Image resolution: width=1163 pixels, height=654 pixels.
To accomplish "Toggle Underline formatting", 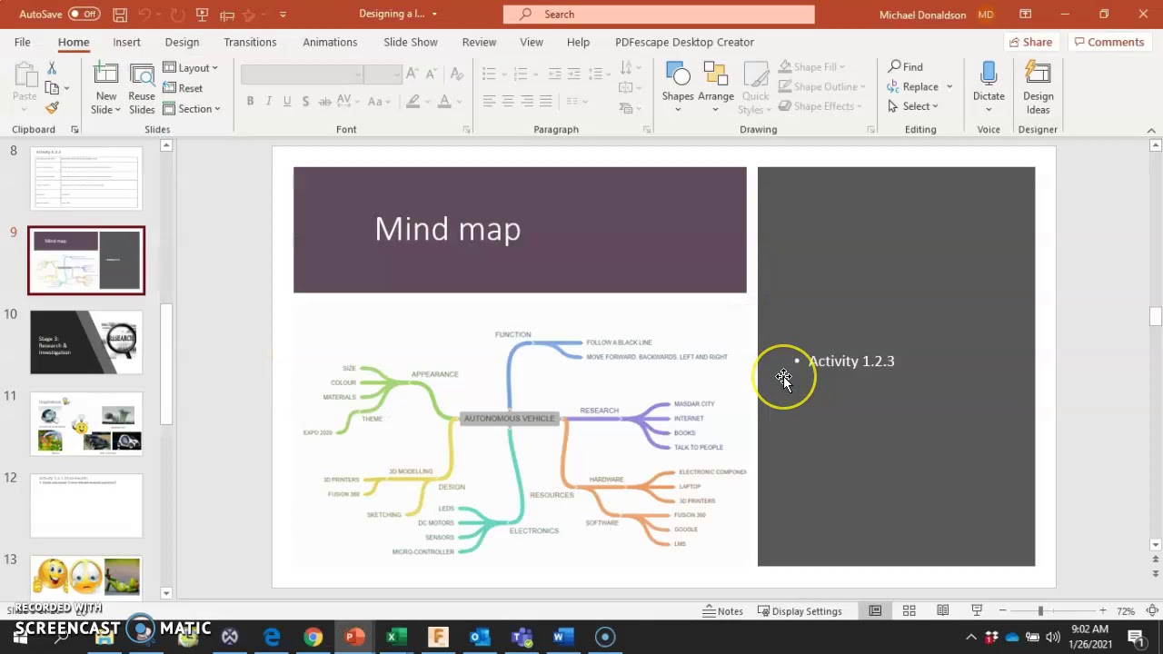I will point(287,101).
